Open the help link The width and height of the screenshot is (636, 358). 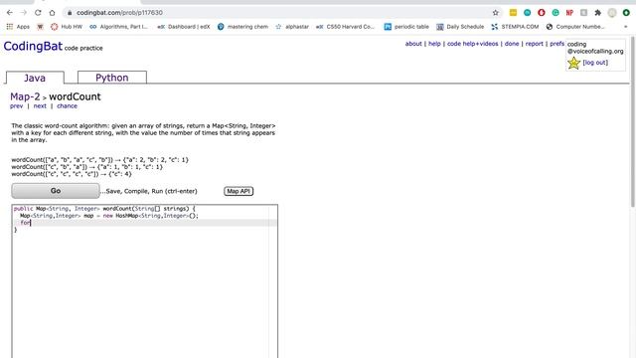coord(434,44)
